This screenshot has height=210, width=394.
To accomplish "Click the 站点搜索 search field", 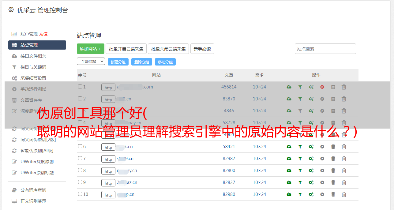I will coord(325,49).
